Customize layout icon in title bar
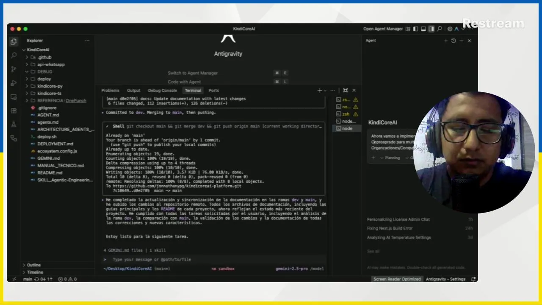The width and height of the screenshot is (542, 305). click(408, 29)
